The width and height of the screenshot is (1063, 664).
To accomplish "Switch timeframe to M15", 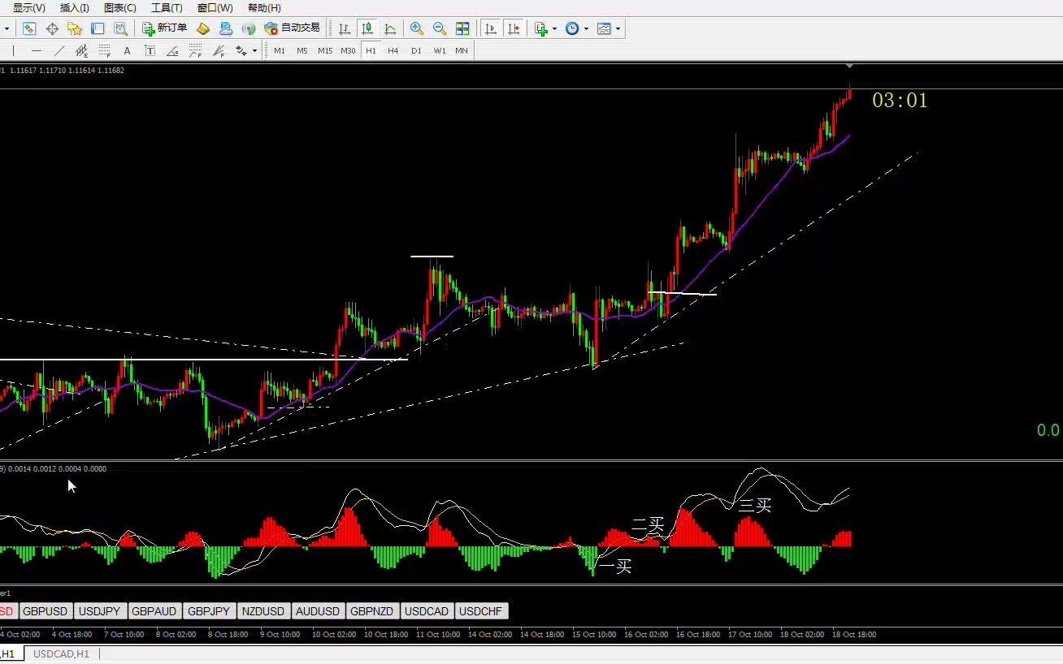I will click(x=325, y=51).
